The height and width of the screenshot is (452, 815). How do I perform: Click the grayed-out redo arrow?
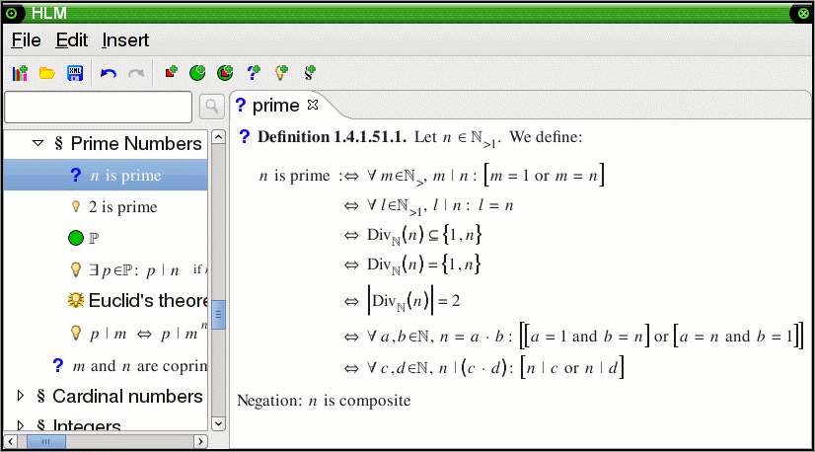pyautogui.click(x=136, y=72)
